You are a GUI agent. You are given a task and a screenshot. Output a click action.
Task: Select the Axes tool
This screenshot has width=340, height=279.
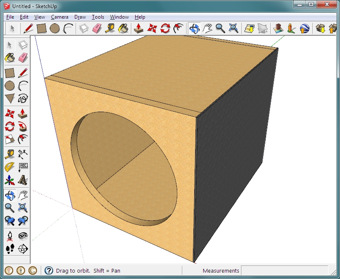(9, 180)
